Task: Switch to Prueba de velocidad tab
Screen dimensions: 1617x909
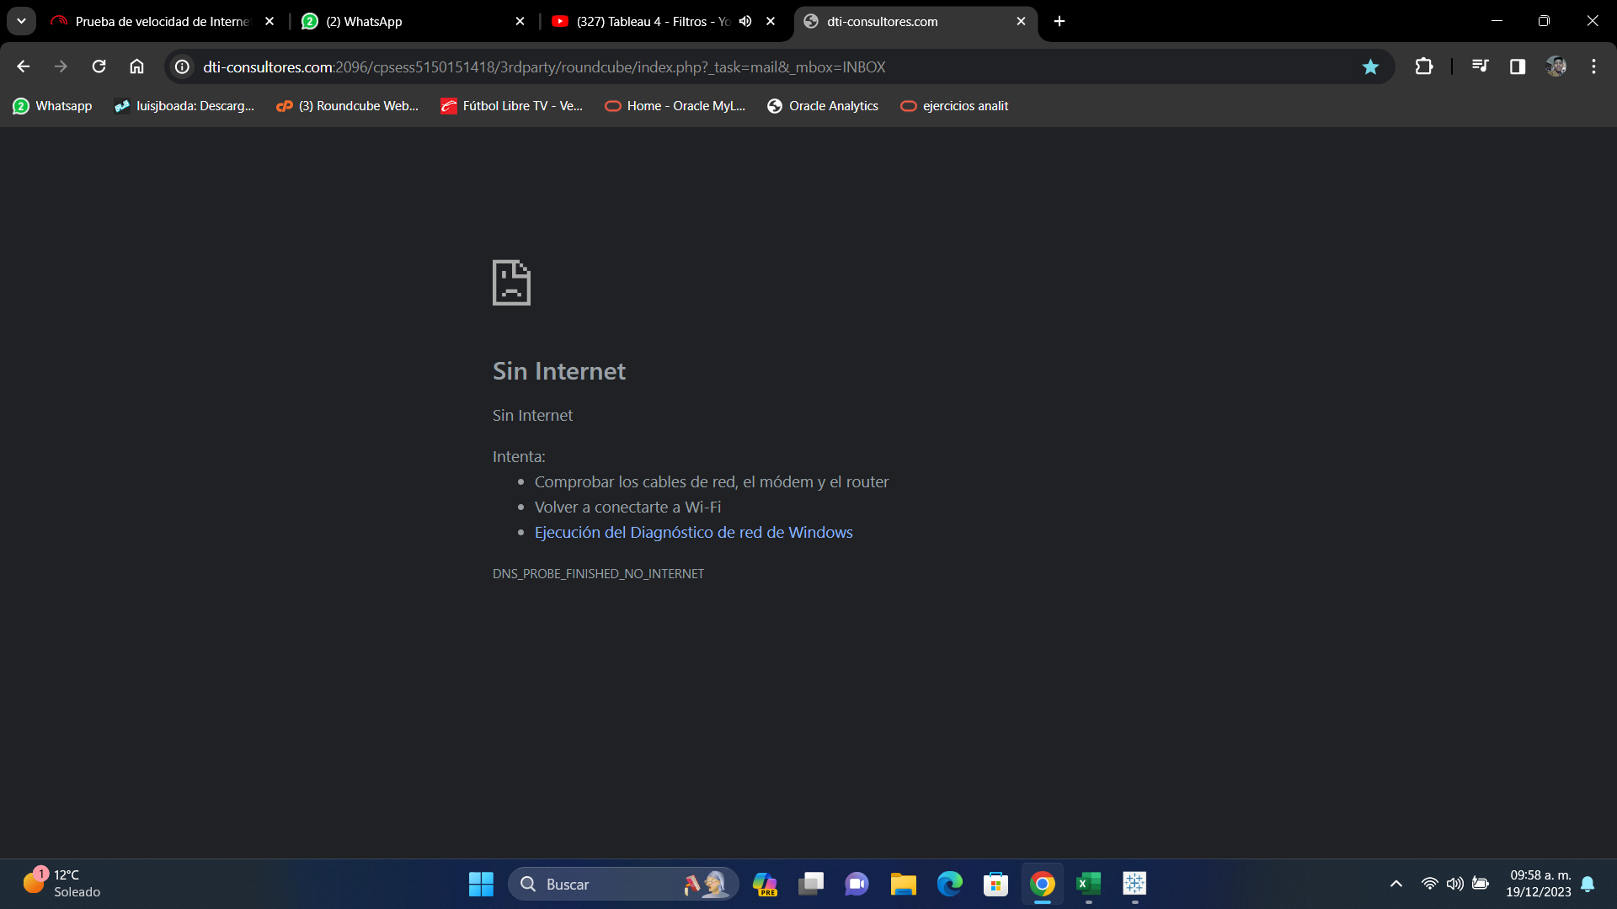Action: pyautogui.click(x=160, y=21)
